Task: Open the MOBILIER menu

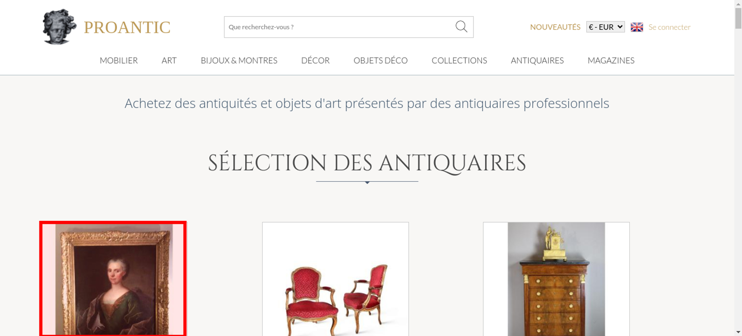Action: [119, 60]
